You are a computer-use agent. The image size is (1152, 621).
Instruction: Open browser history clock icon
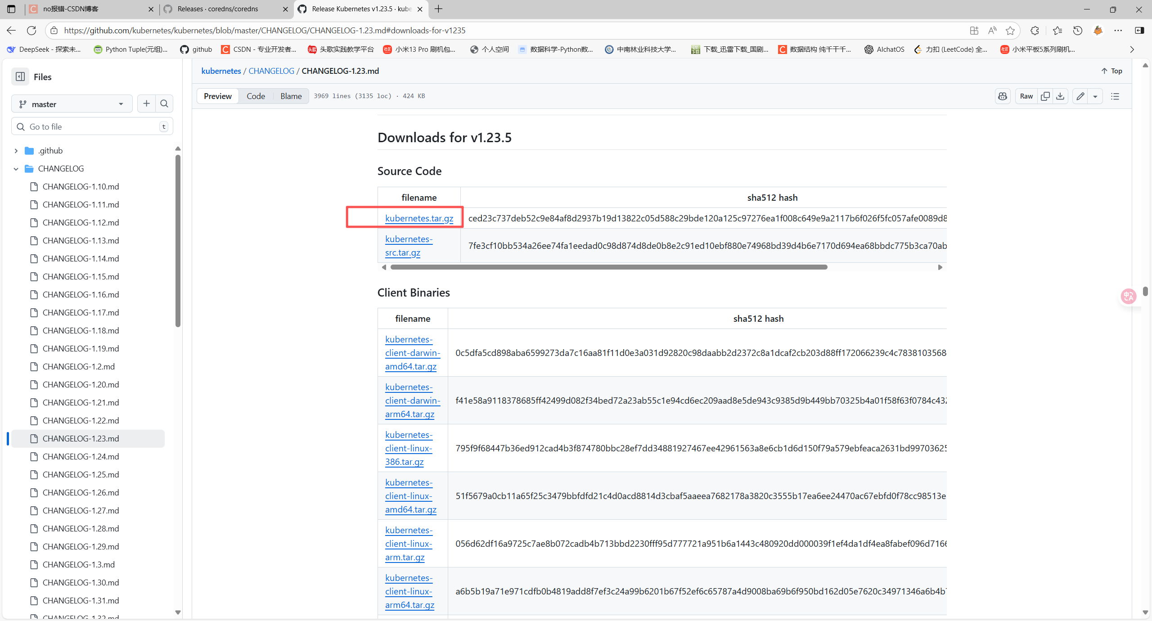[1077, 30]
